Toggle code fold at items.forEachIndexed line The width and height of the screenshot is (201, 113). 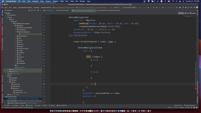pyautogui.click(x=50, y=42)
